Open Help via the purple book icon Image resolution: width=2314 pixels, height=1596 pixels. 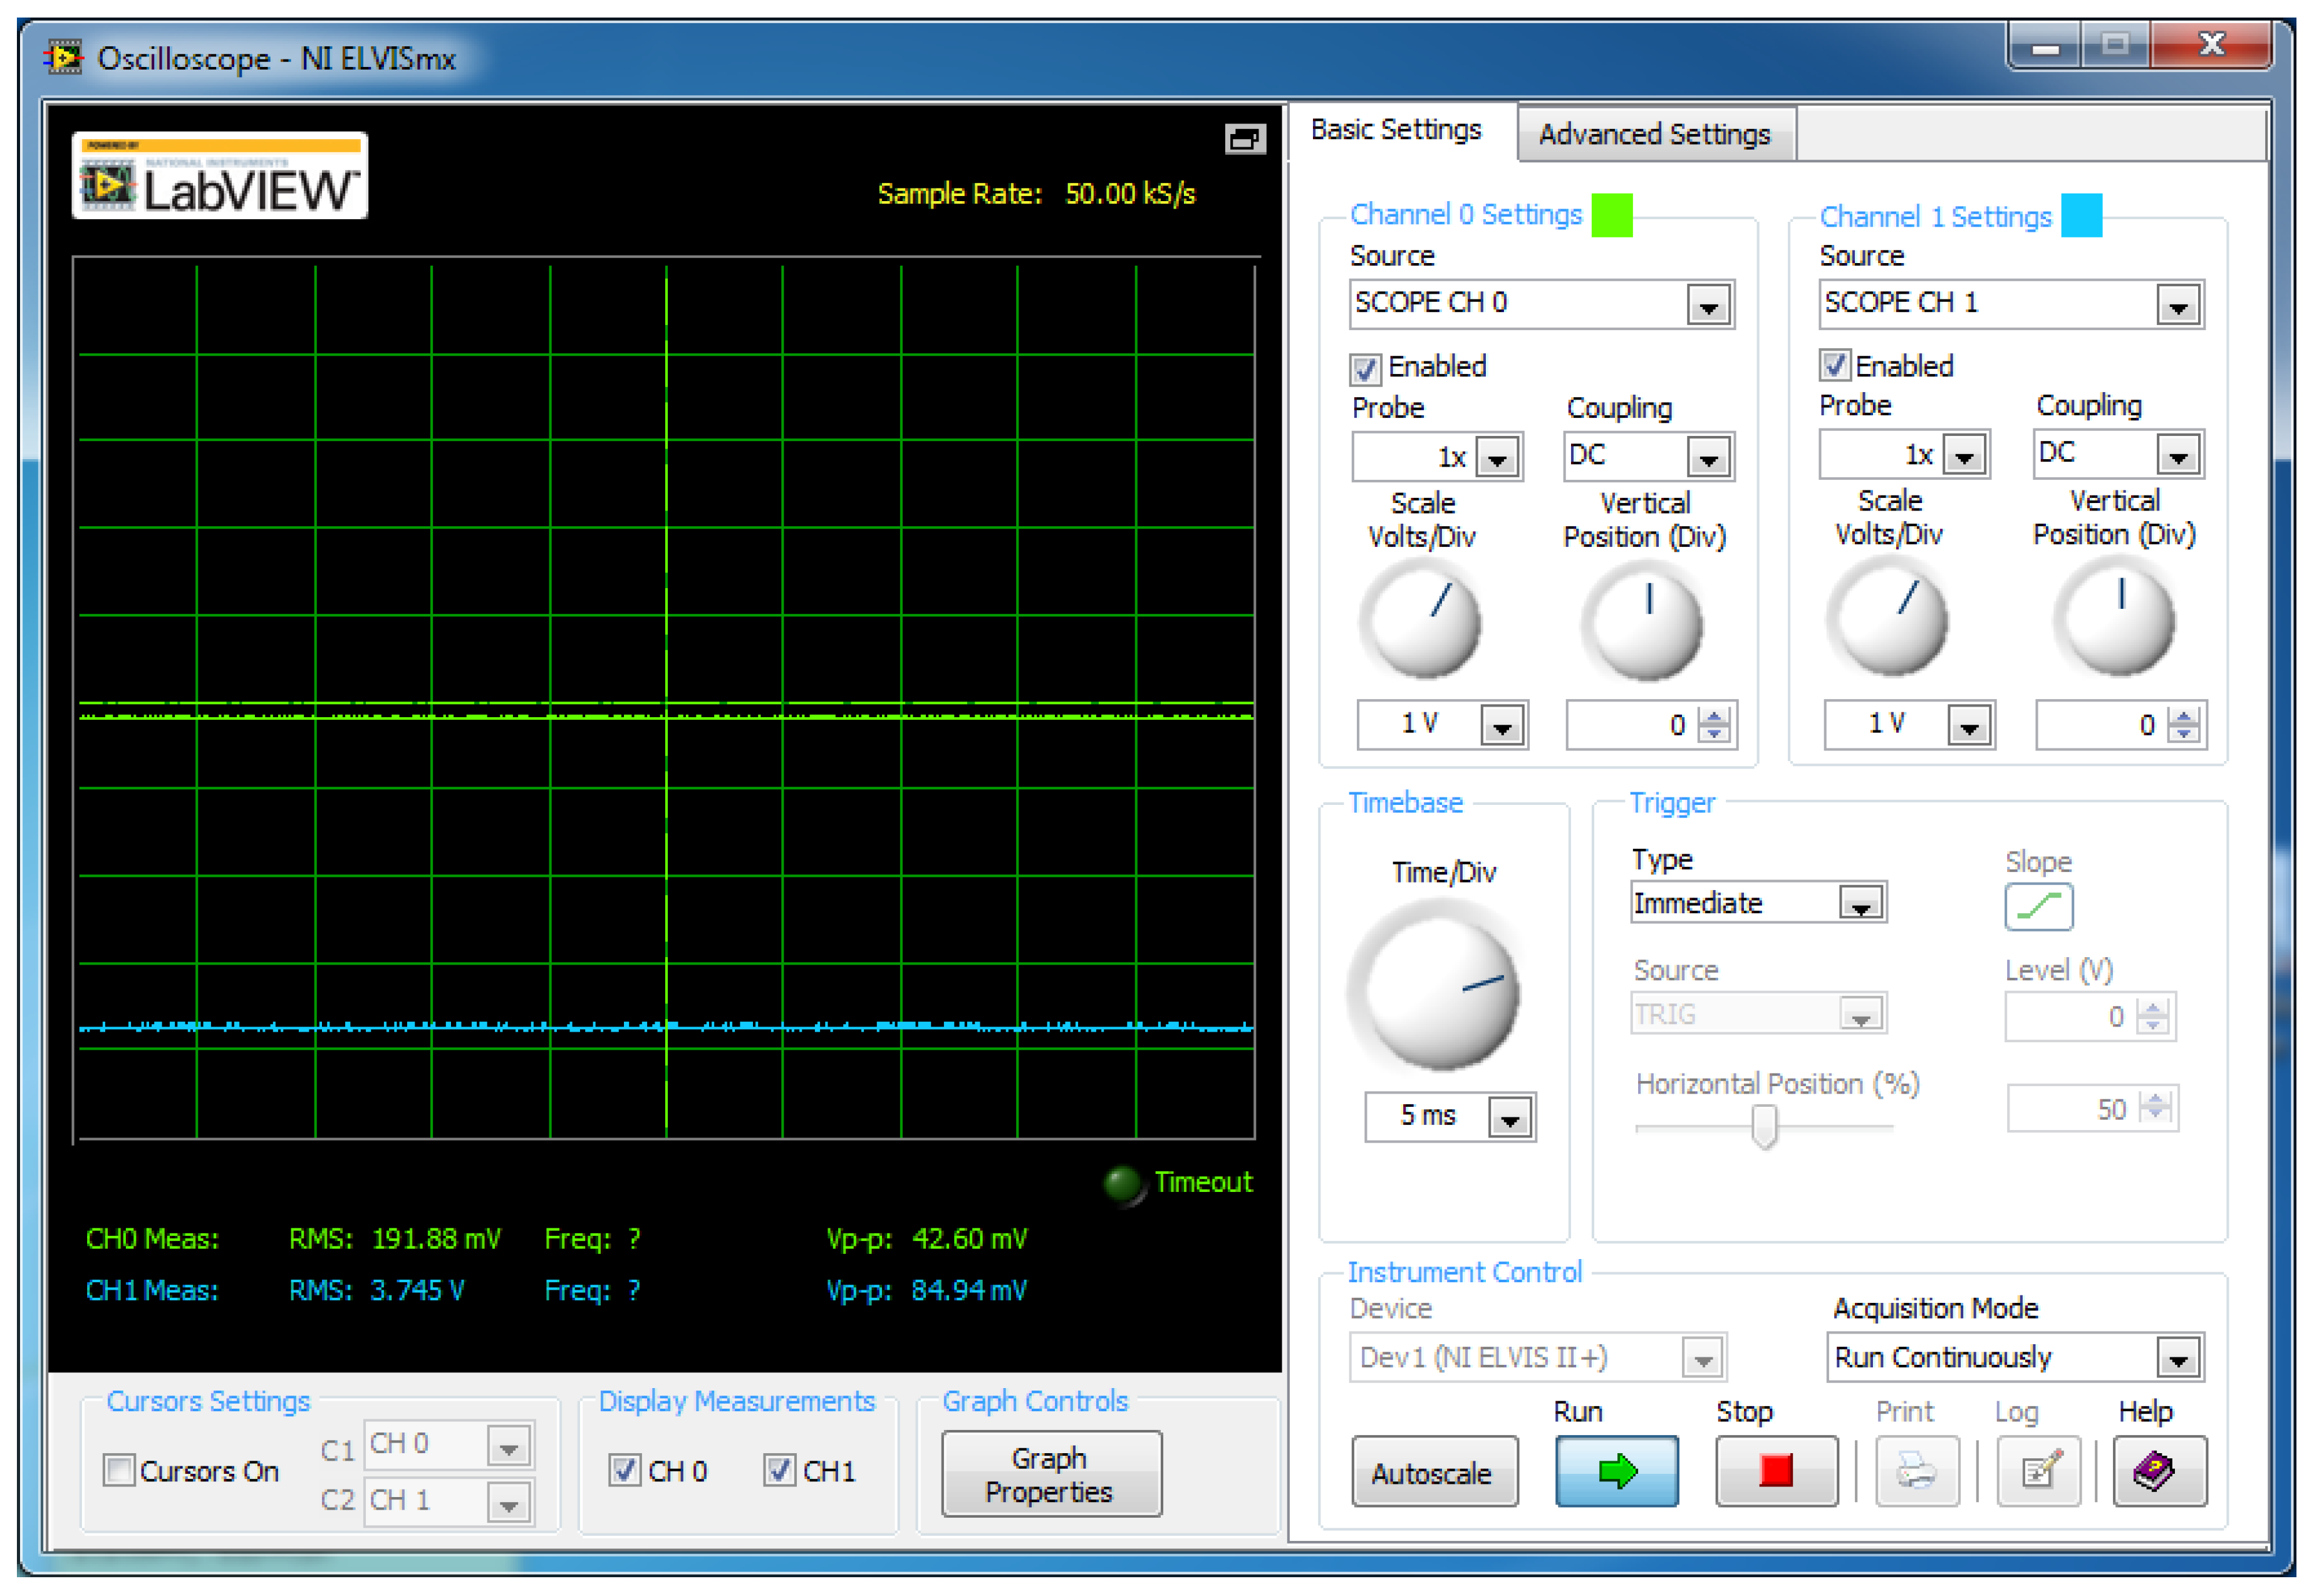click(x=2159, y=1472)
